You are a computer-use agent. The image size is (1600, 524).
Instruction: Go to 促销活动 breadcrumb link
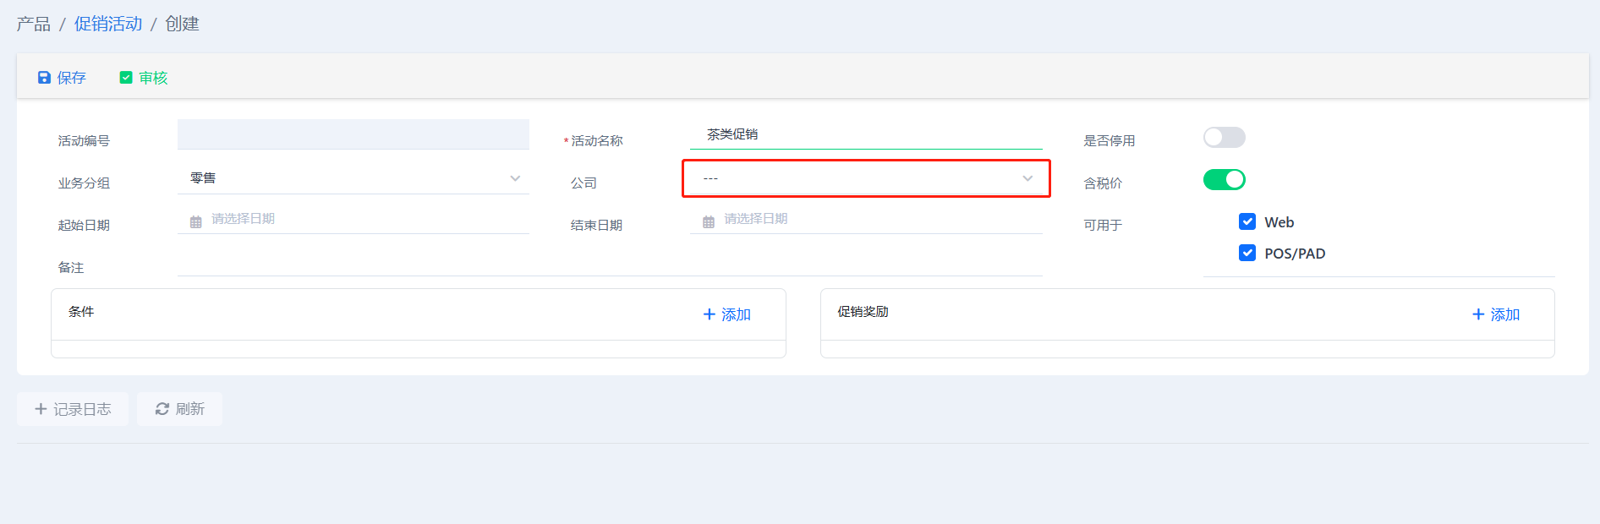click(108, 24)
